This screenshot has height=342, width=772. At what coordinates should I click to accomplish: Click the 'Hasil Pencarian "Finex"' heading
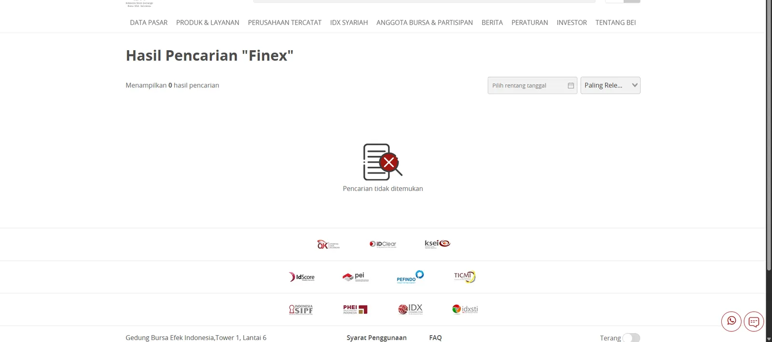coord(209,55)
